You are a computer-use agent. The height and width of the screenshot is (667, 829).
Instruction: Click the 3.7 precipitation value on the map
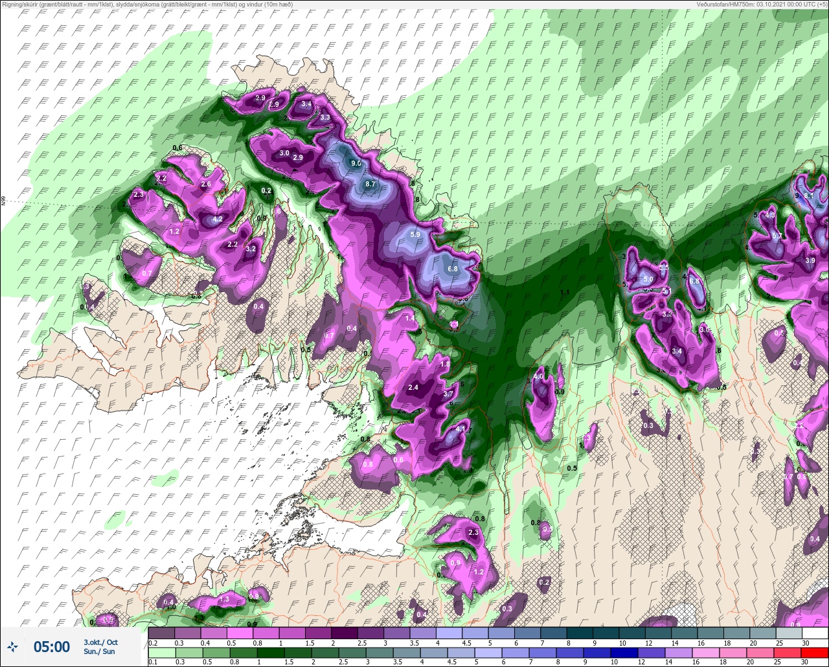448,394
